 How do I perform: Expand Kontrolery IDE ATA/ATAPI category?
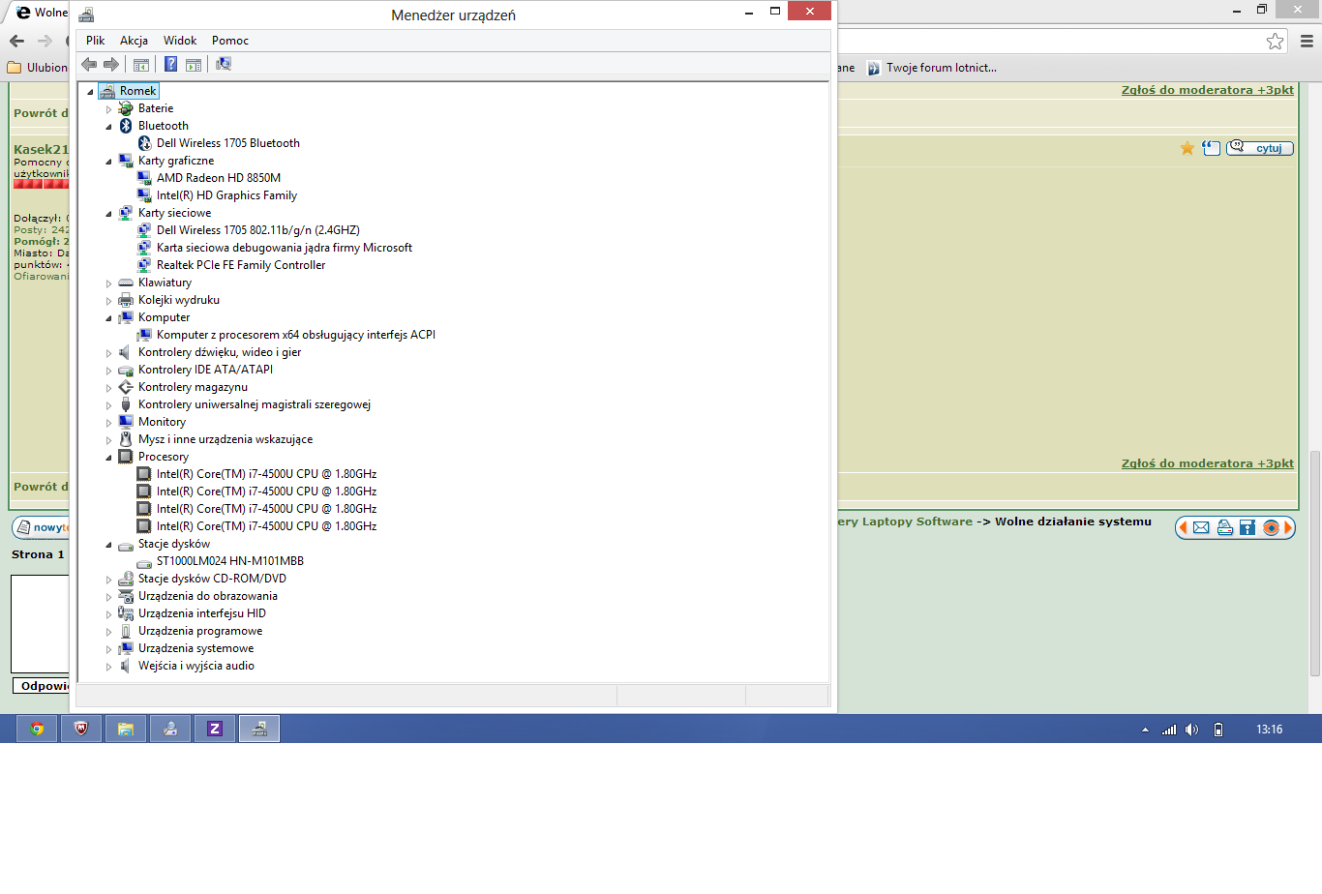[x=109, y=371]
